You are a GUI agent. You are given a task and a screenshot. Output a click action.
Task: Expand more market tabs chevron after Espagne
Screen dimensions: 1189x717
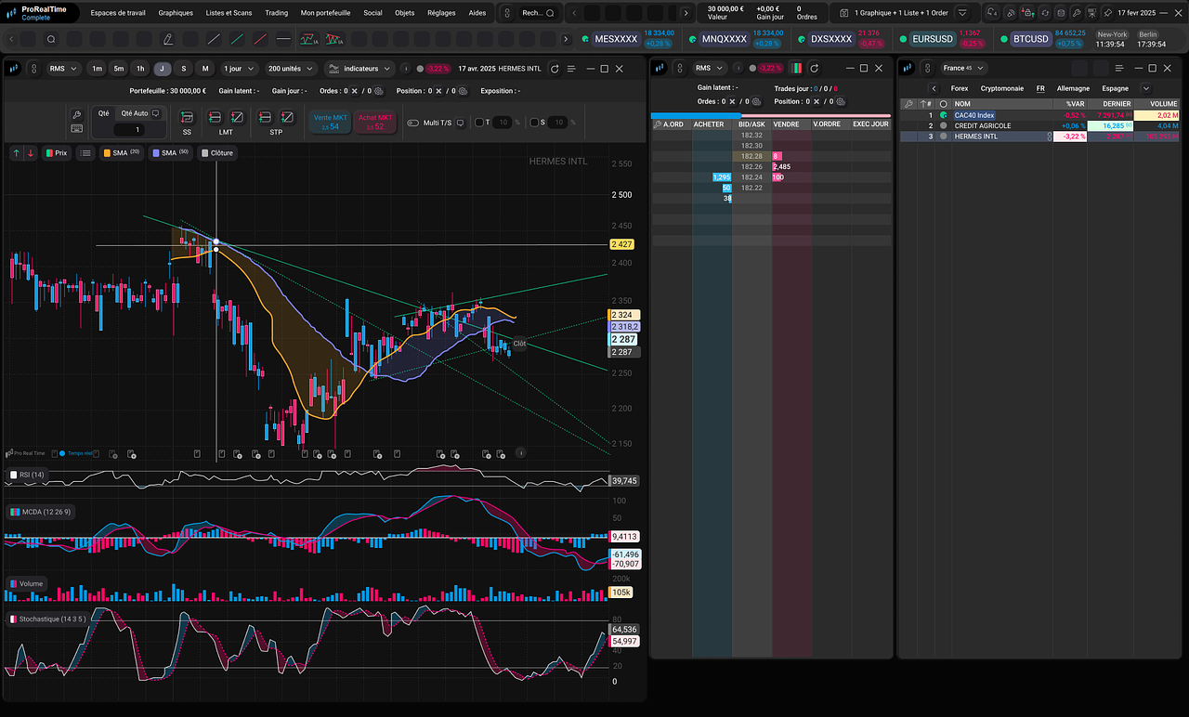pos(1145,88)
